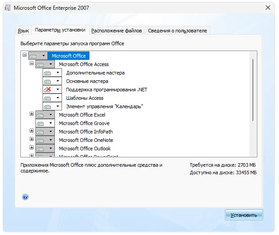Expand the Microsoft Office Excel node
Screen dimensions: 279x235
coord(32,114)
